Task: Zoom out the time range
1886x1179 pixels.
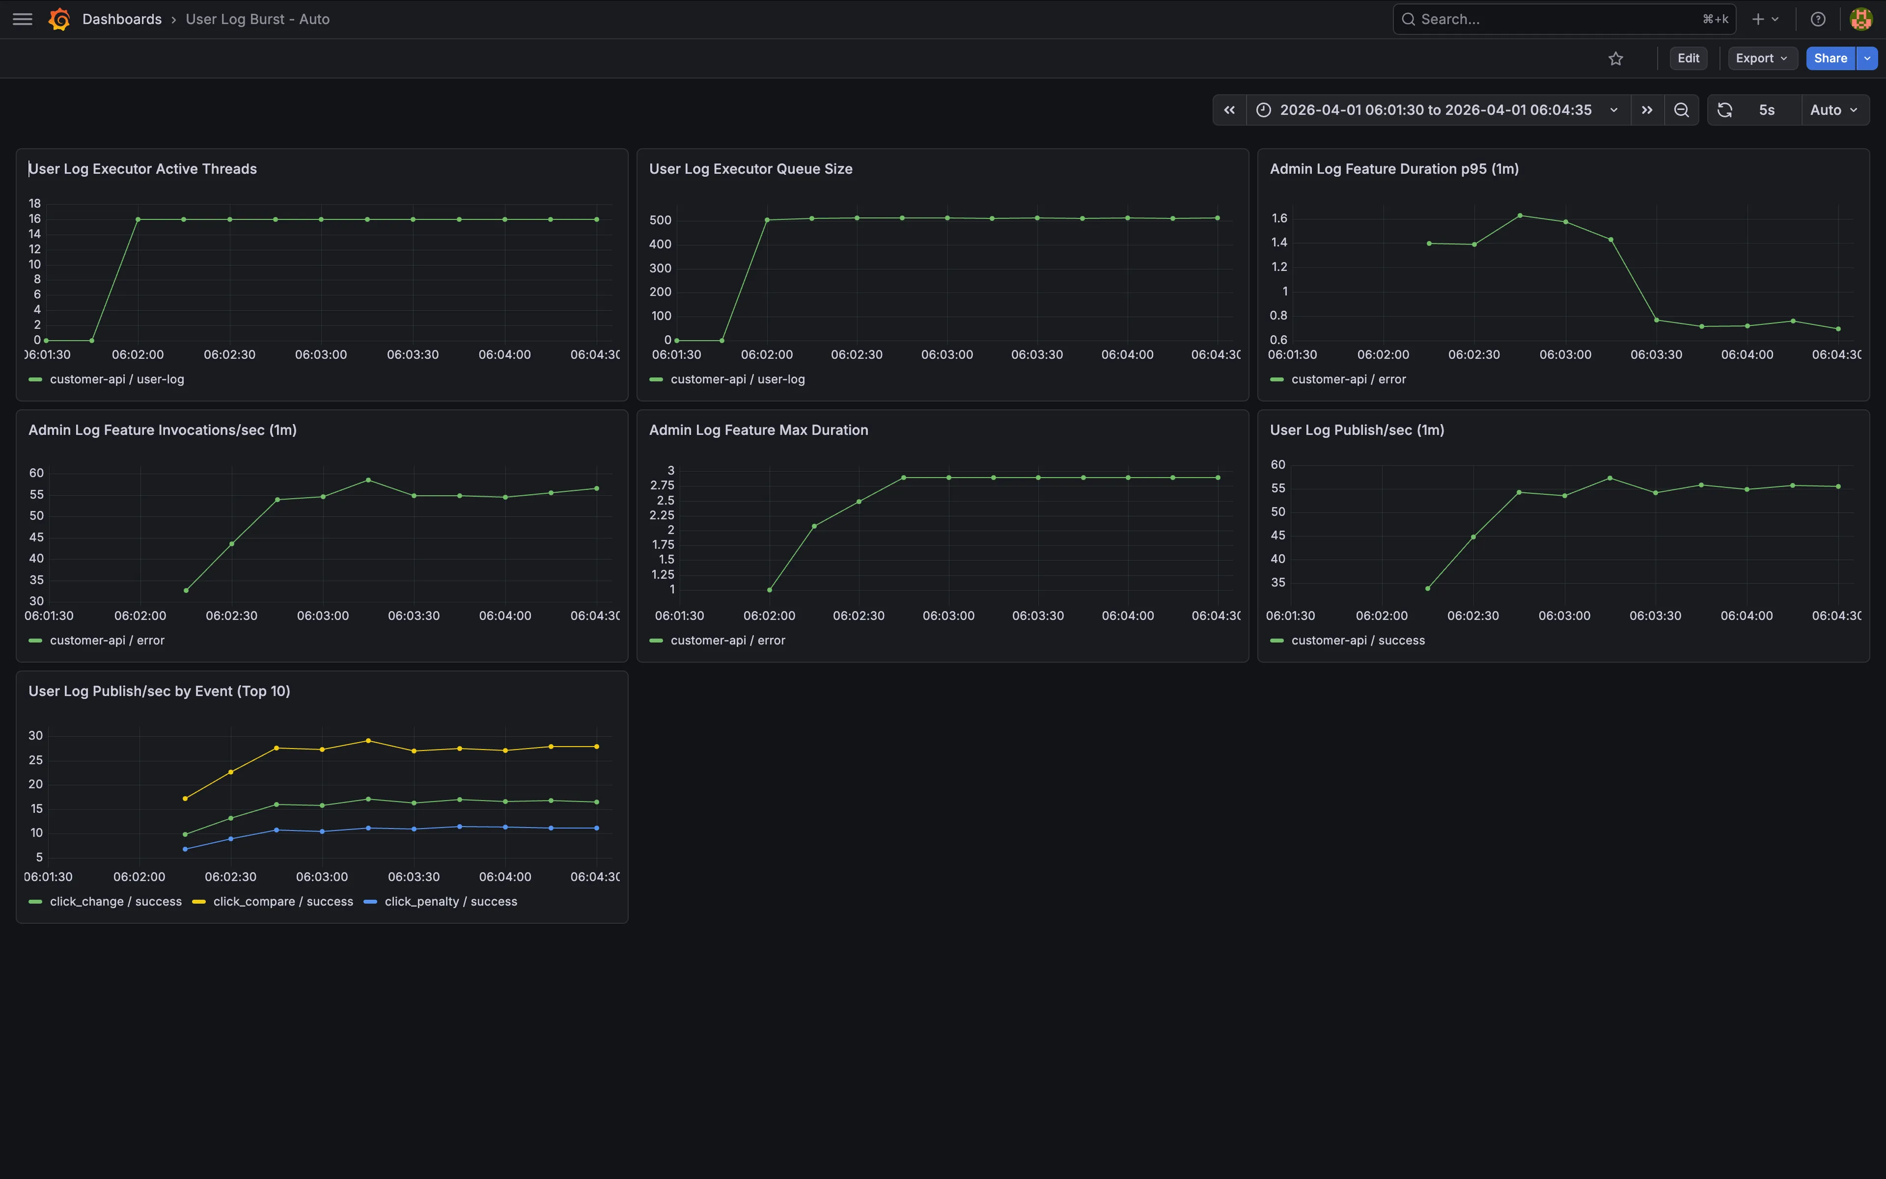Action: coord(1682,110)
